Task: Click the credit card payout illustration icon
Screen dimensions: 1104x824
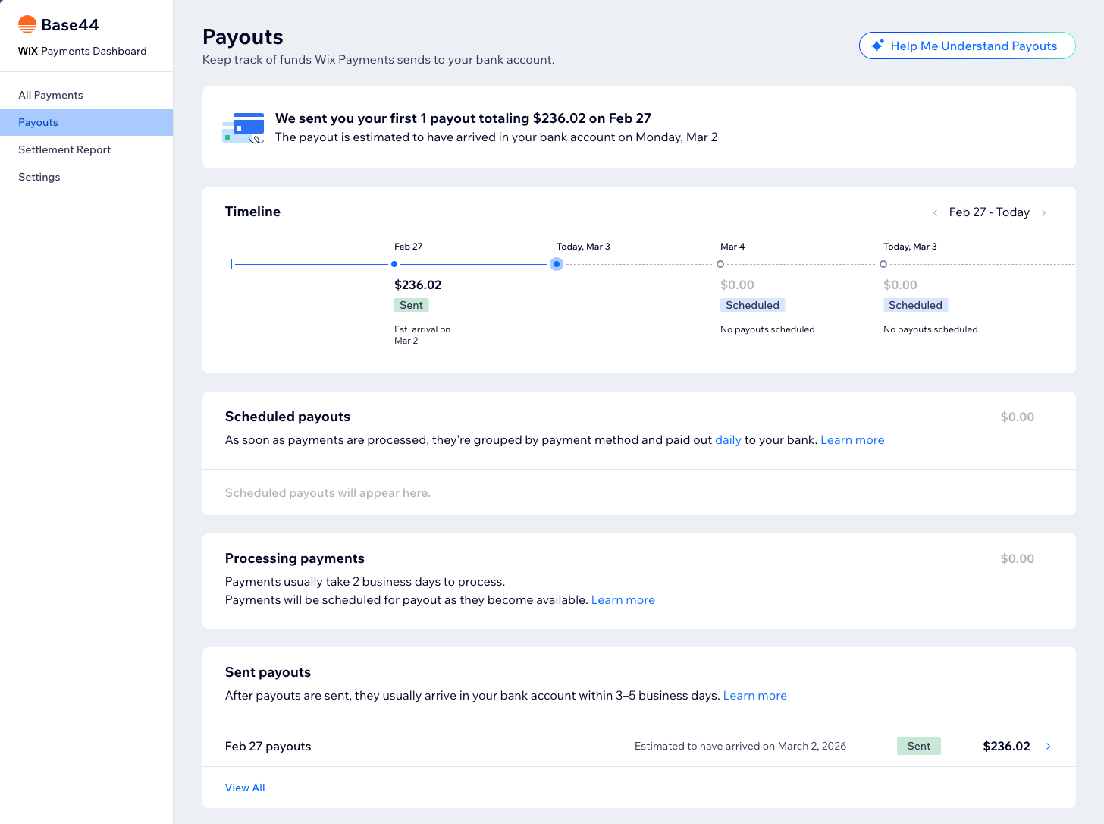Action: [x=243, y=127]
